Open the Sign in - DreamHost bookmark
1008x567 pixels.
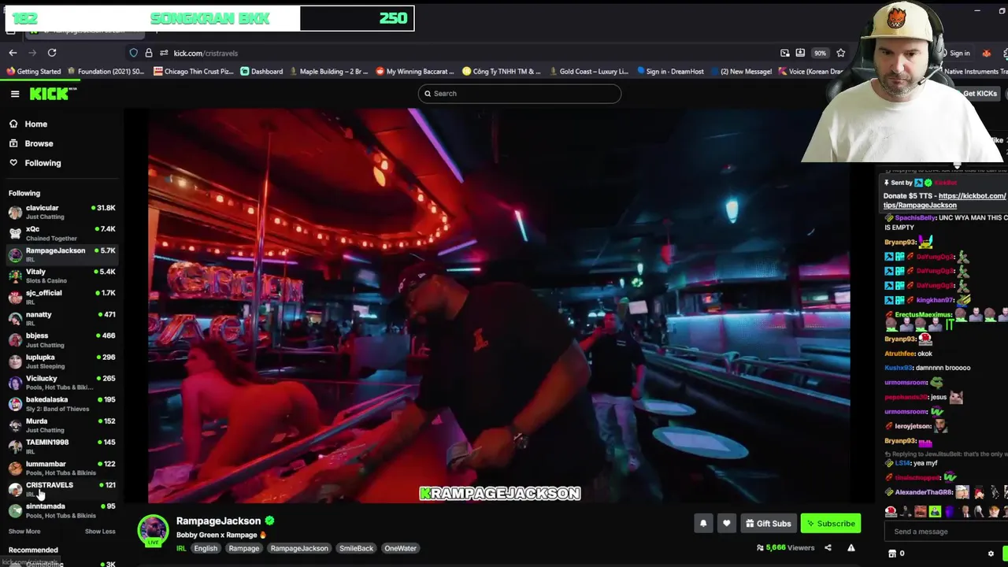click(x=670, y=72)
